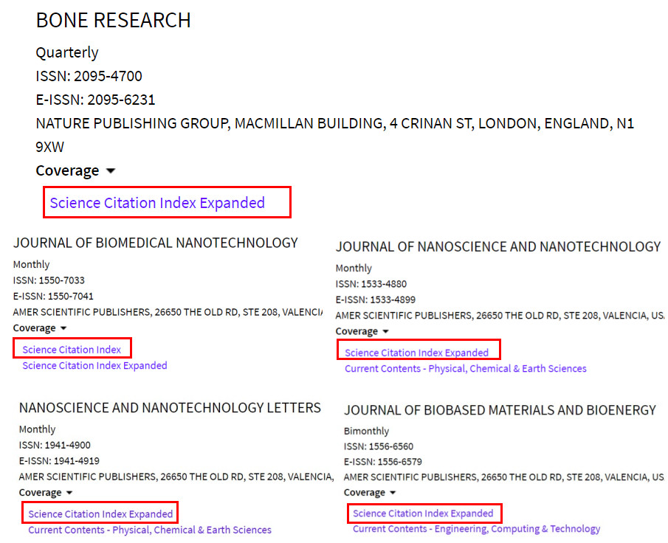Open Science Citation Index Expanded for Biobased Materials journal

[423, 513]
